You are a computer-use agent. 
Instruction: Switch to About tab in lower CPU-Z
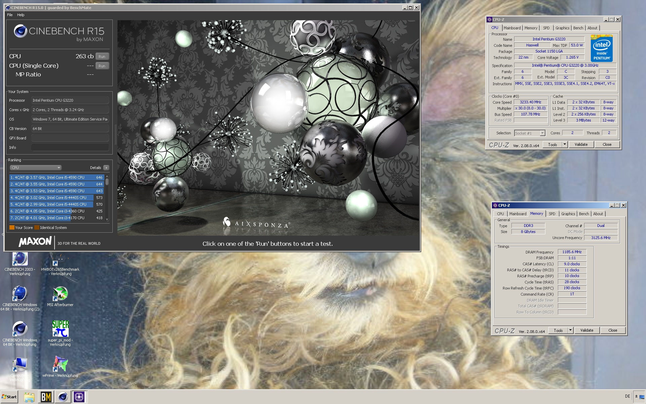click(x=598, y=214)
